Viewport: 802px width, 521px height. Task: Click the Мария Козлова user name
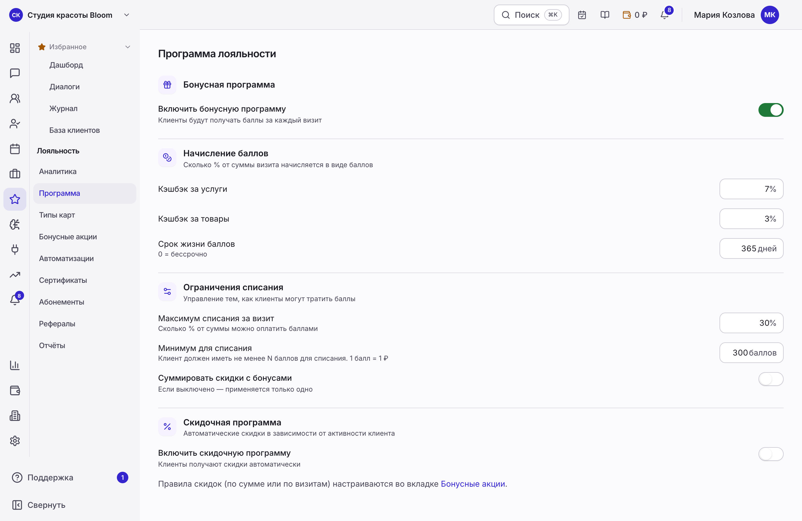coord(724,15)
